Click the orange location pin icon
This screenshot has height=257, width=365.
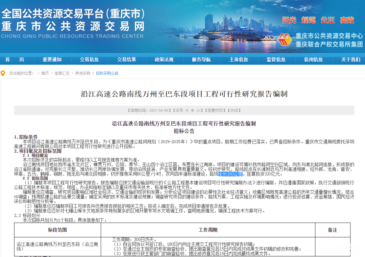pyautogui.click(x=3, y=73)
